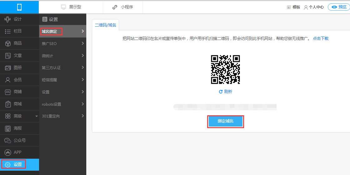The width and height of the screenshot is (350, 175).
Task: Open 第三方认证 submenu item
Action: [63, 67]
